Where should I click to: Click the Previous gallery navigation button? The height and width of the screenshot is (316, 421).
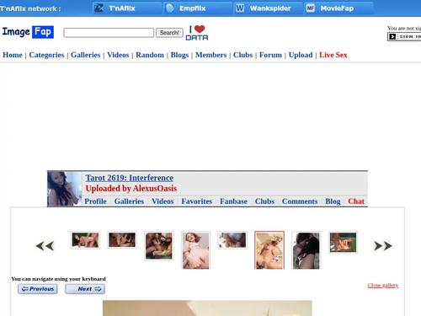[x=38, y=289]
